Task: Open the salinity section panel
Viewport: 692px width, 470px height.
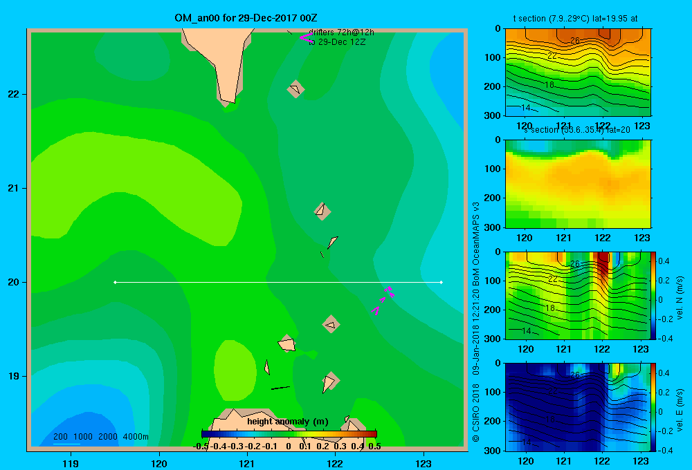Action: point(578,184)
